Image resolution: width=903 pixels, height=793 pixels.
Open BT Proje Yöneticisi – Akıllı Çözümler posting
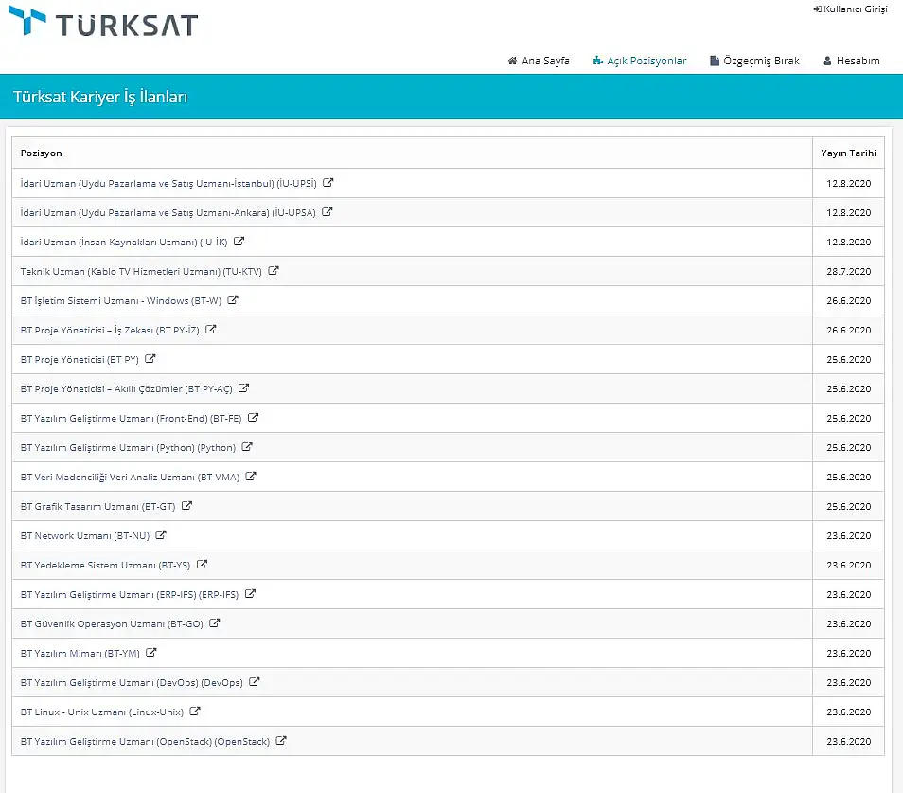tap(126, 389)
